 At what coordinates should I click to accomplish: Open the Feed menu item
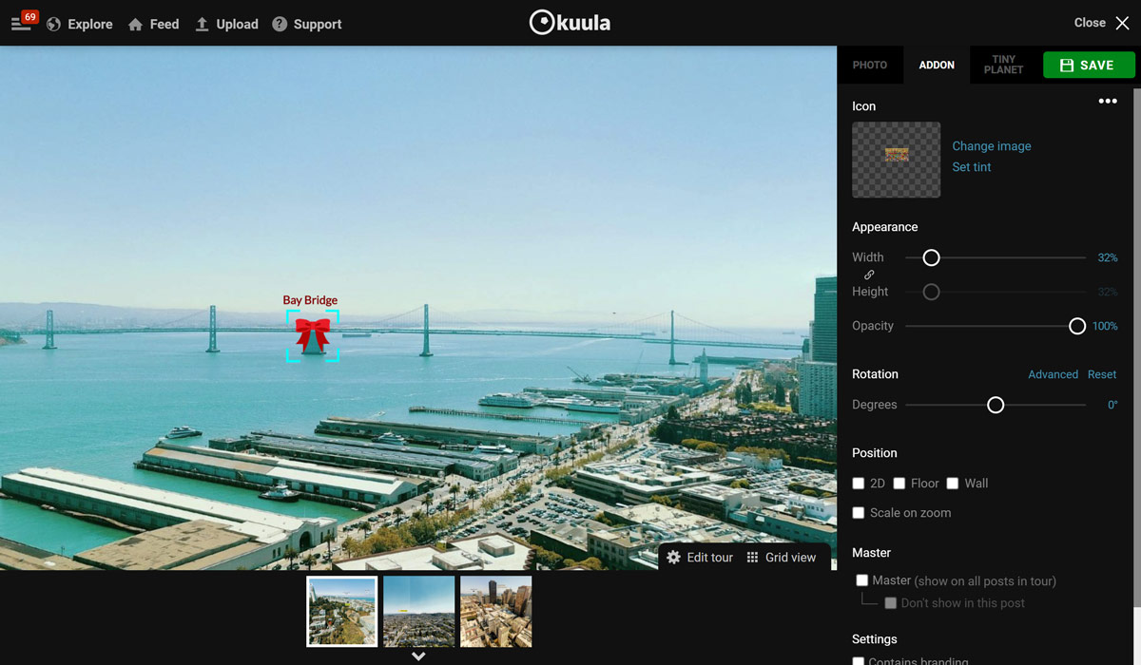pos(153,25)
